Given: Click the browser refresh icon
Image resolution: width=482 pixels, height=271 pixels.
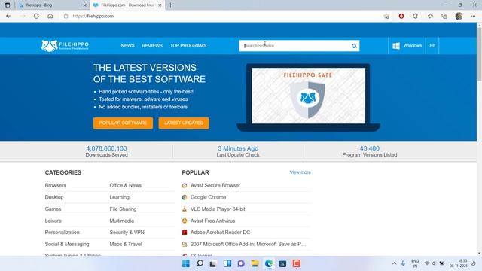Looking at the screenshot, I should tap(36, 16).
